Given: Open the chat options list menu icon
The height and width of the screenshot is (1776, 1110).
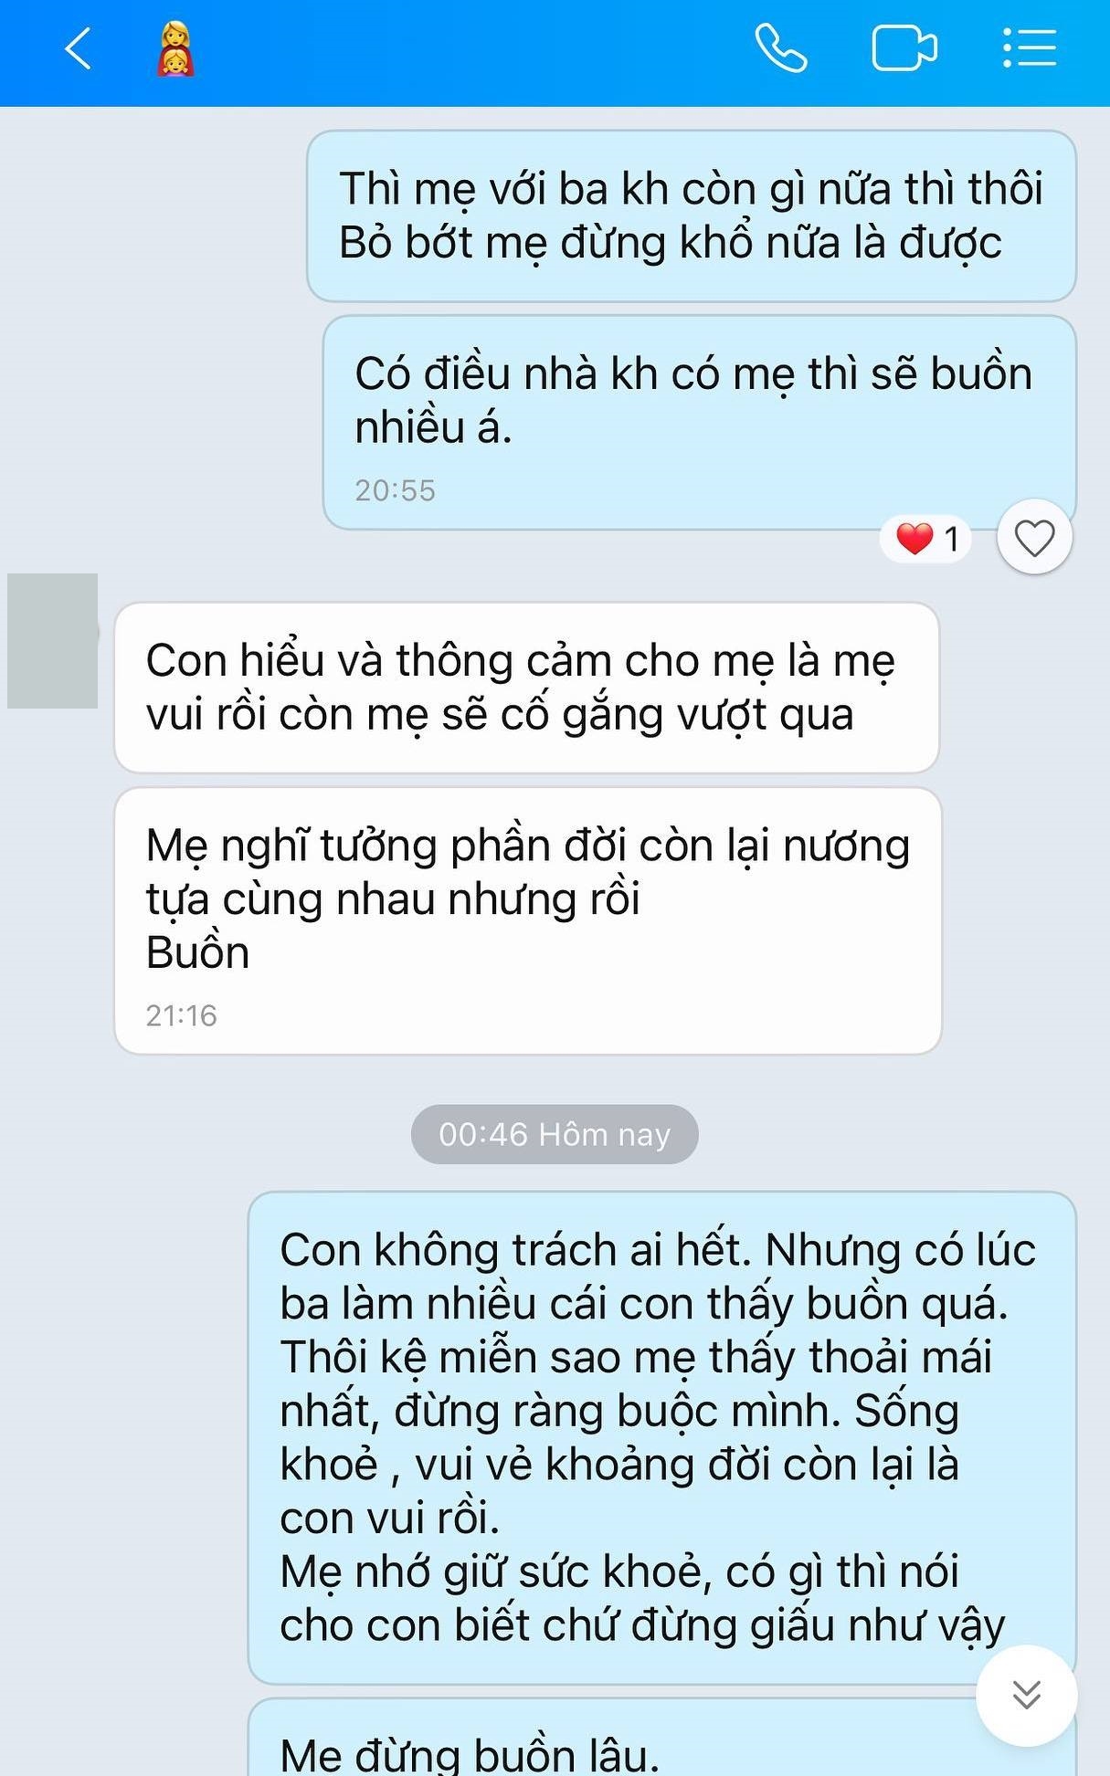Looking at the screenshot, I should pyautogui.click(x=1030, y=47).
